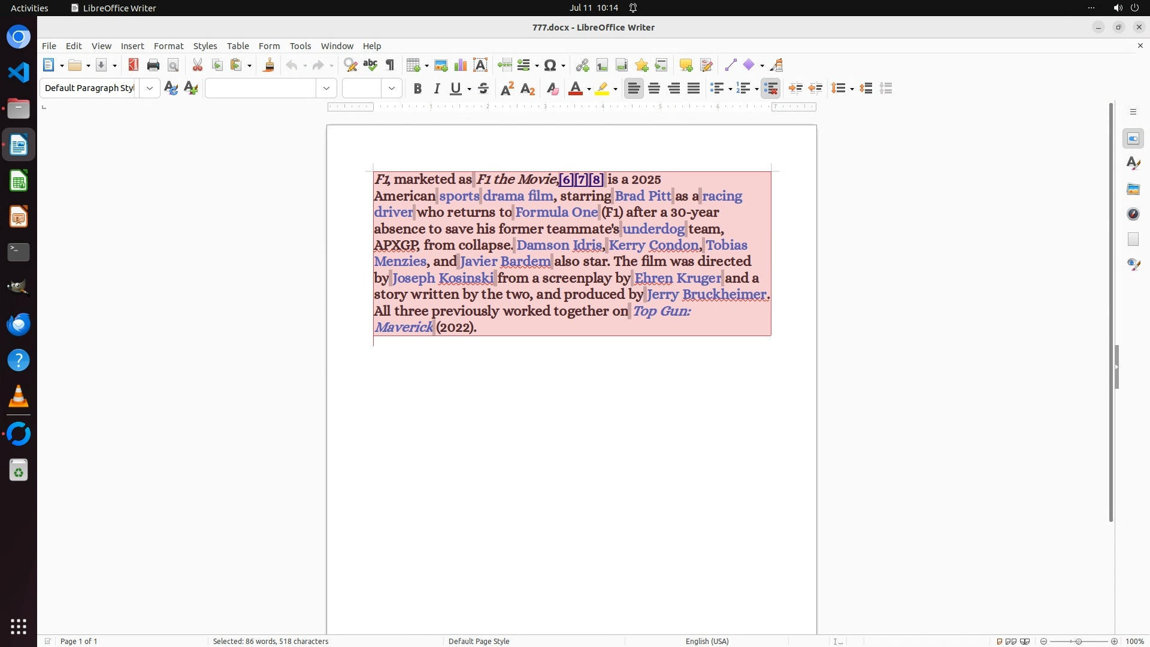Open the font color dropdown arrow
Screen dimensions: 1150x647
pos(589,89)
